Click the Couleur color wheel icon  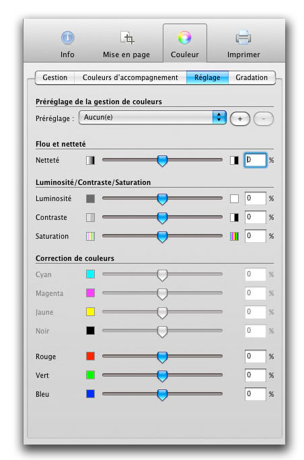click(185, 38)
